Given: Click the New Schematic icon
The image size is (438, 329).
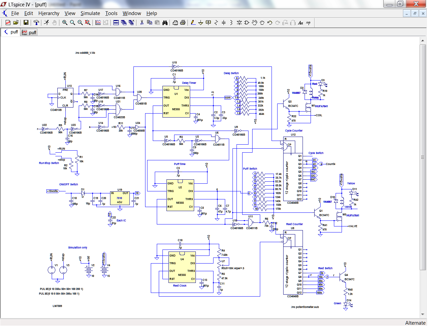Looking at the screenshot, I should [8, 23].
